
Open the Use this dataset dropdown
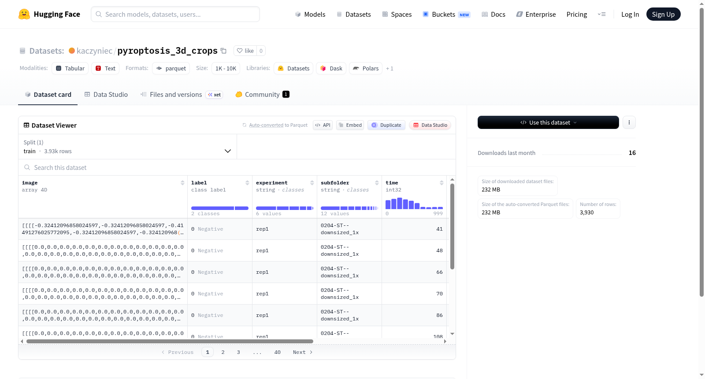(x=548, y=122)
